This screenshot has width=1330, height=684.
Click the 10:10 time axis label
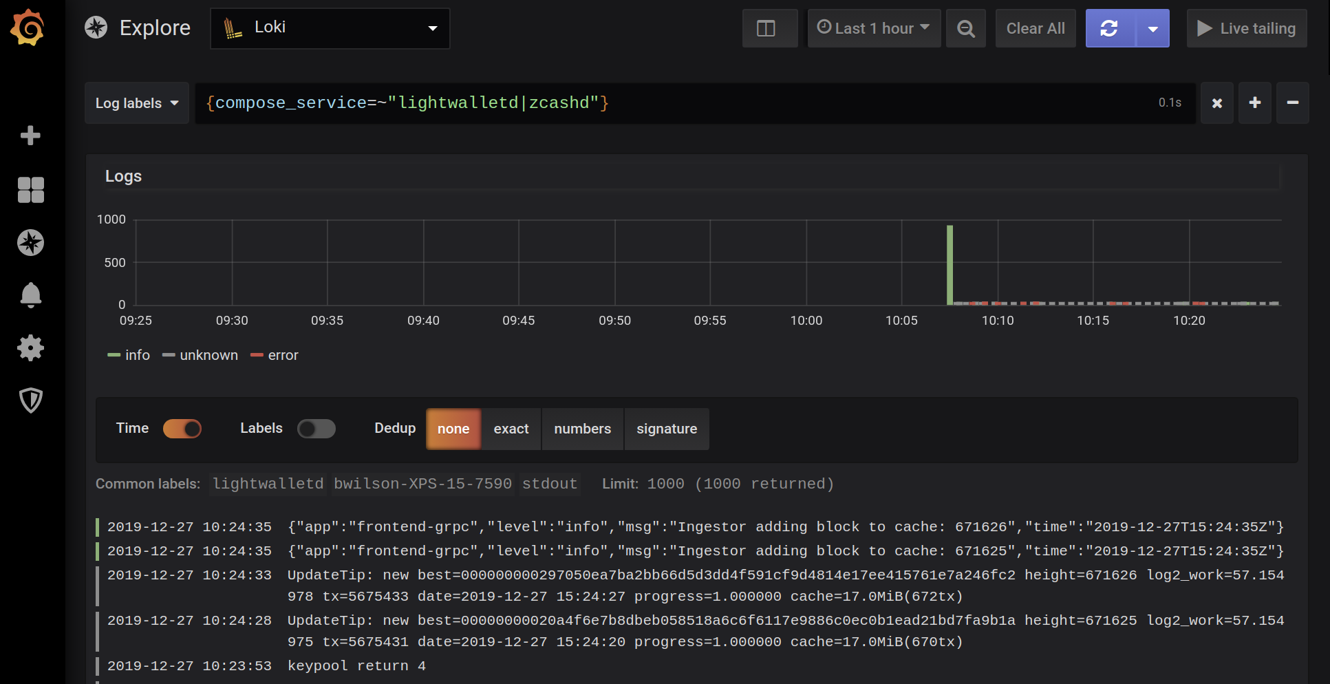click(x=998, y=321)
